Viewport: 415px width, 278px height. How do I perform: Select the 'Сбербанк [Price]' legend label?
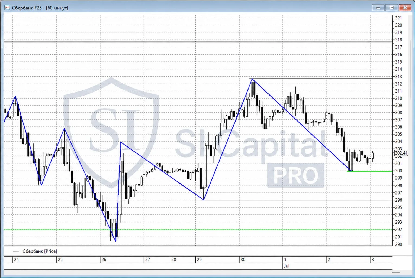coord(40,251)
